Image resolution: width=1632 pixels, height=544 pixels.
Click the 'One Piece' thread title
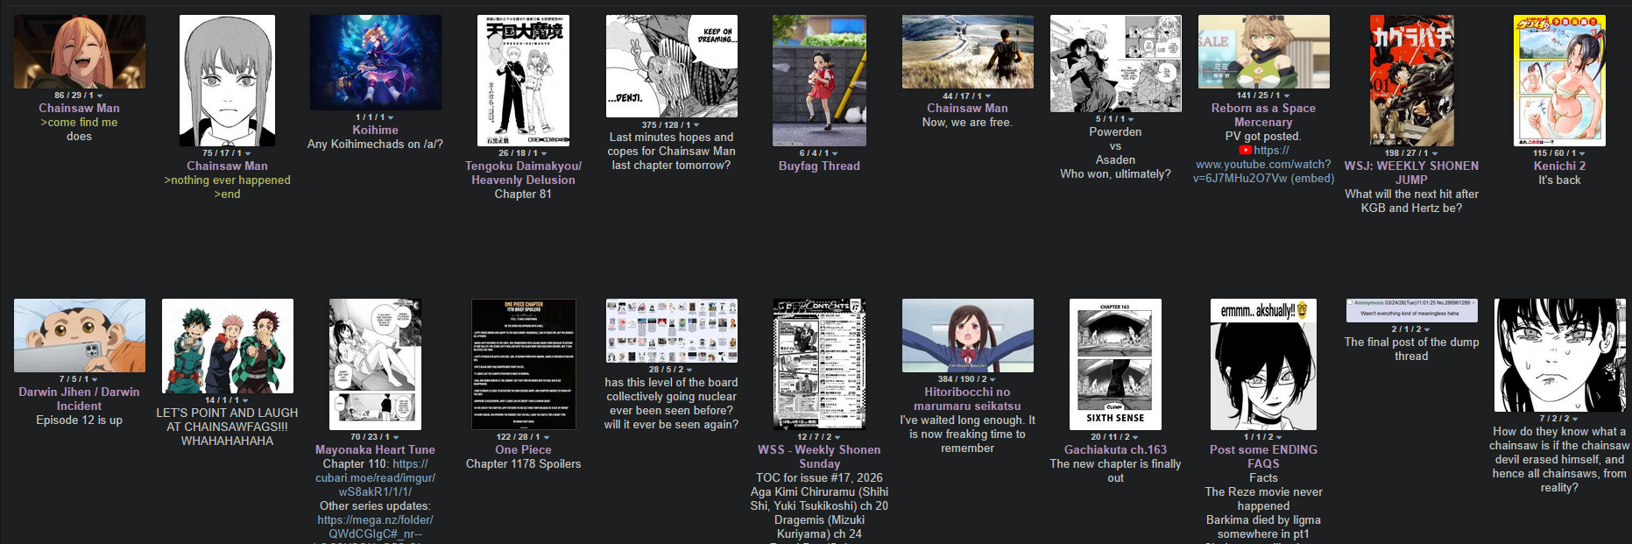click(523, 450)
